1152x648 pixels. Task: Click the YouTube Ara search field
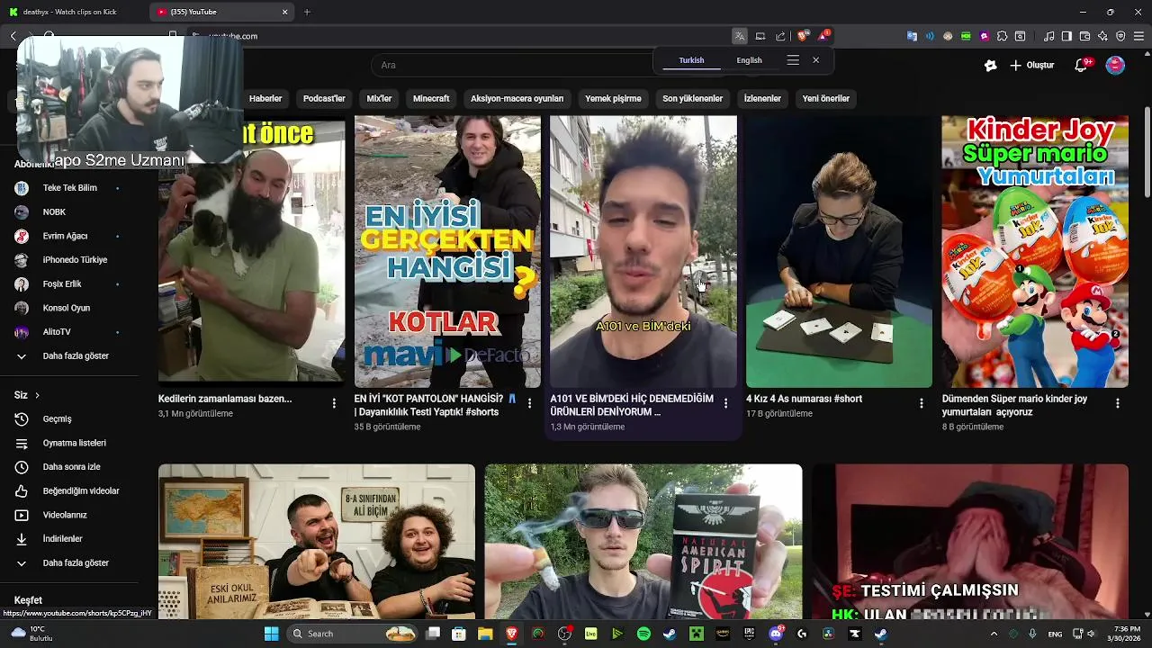513,65
